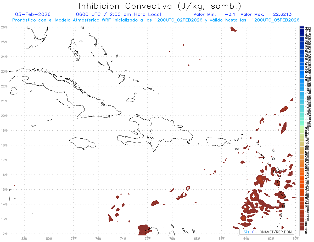Click the 74W longitude label
Image resolution: width=314 pixels, height=242 pixels.
pyautogui.click(x=123, y=238)
